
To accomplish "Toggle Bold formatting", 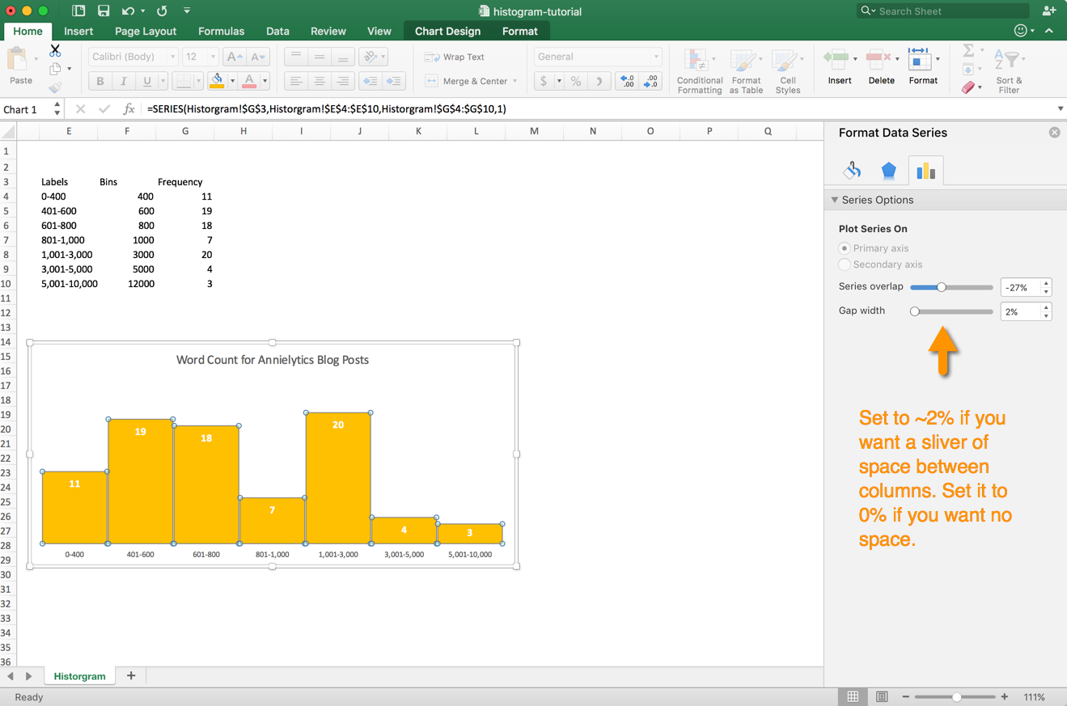I will (100, 81).
